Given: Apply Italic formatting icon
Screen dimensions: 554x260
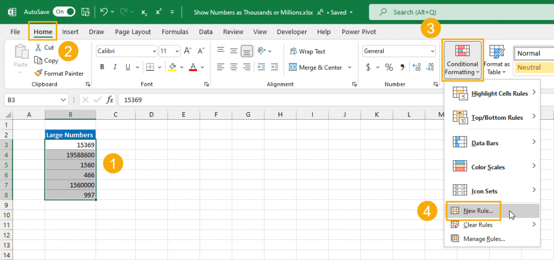Looking at the screenshot, I should click(115, 67).
